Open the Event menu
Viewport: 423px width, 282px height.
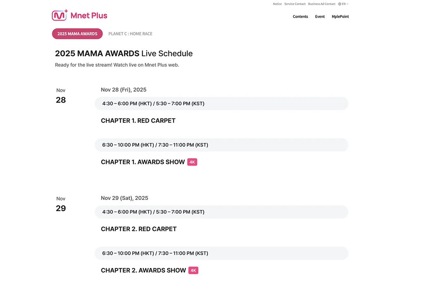coord(320,16)
